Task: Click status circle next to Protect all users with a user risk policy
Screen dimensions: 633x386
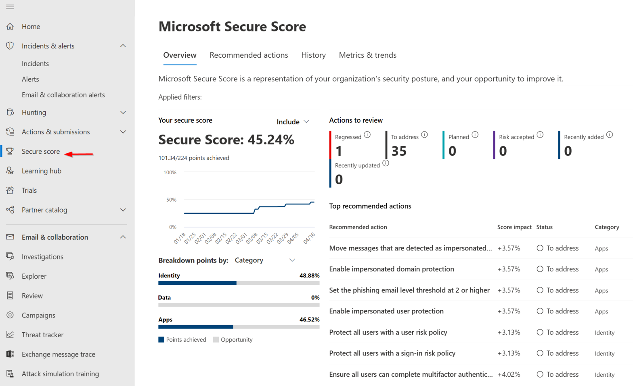Action: pyautogui.click(x=540, y=332)
